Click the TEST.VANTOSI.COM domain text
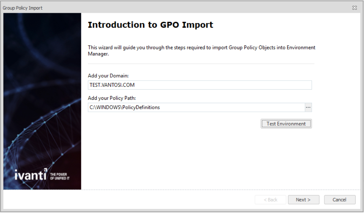The height and width of the screenshot is (213, 364). tap(112, 85)
